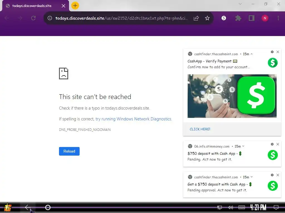Click green dollar icon on Get a $750 deposit notification
The image size is (285, 213).
point(273,186)
